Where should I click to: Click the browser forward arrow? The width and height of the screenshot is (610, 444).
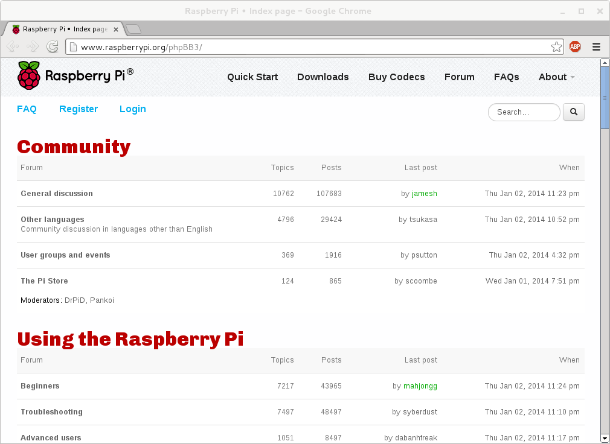pos(33,47)
